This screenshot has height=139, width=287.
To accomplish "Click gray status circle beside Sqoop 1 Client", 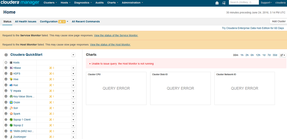I will point(6,119).
